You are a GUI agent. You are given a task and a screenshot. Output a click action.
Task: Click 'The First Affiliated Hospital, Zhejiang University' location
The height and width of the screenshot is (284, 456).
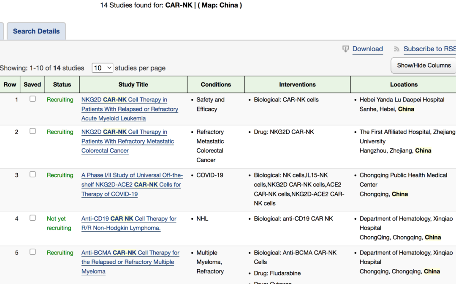click(407, 137)
